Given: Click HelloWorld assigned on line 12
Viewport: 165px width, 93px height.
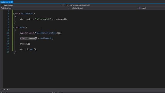Looking at the screenshot, I should pos(46,38).
